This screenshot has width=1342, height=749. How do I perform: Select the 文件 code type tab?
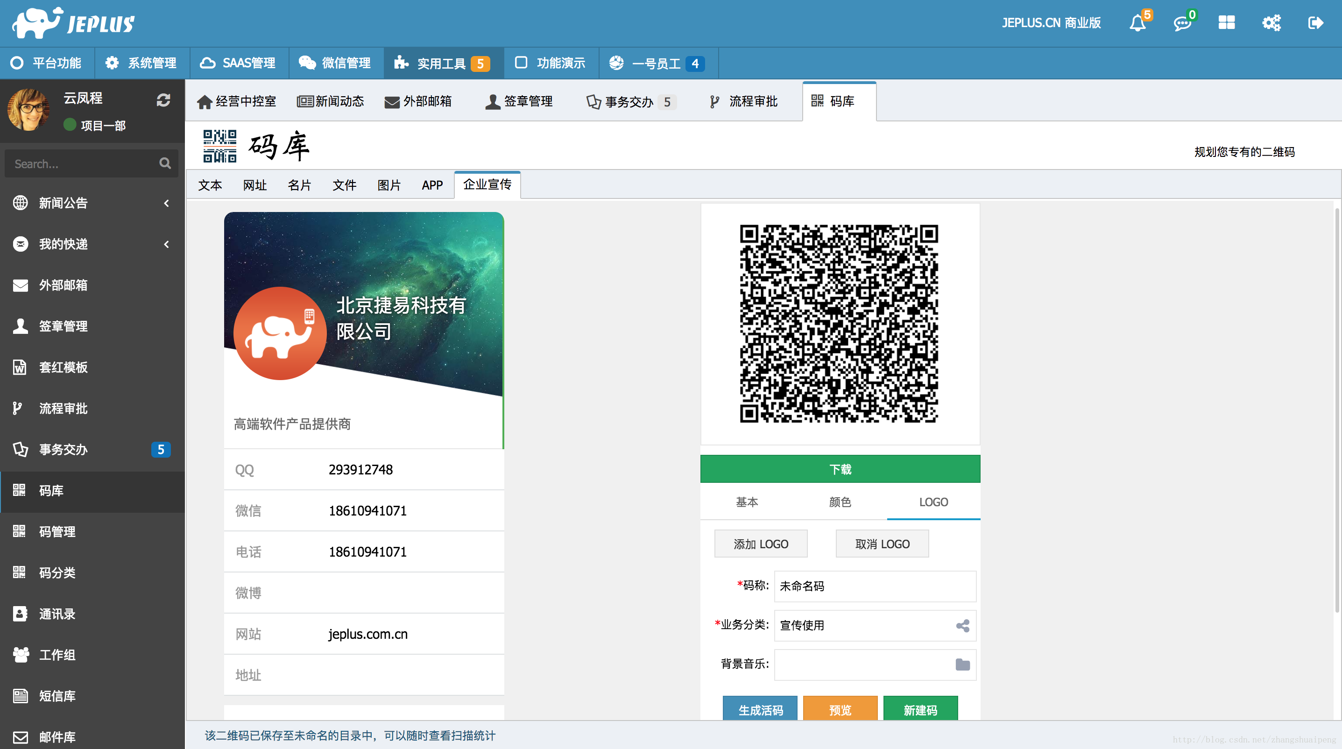point(344,185)
